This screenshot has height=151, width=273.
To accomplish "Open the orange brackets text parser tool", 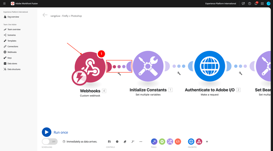I will click(178, 142).
